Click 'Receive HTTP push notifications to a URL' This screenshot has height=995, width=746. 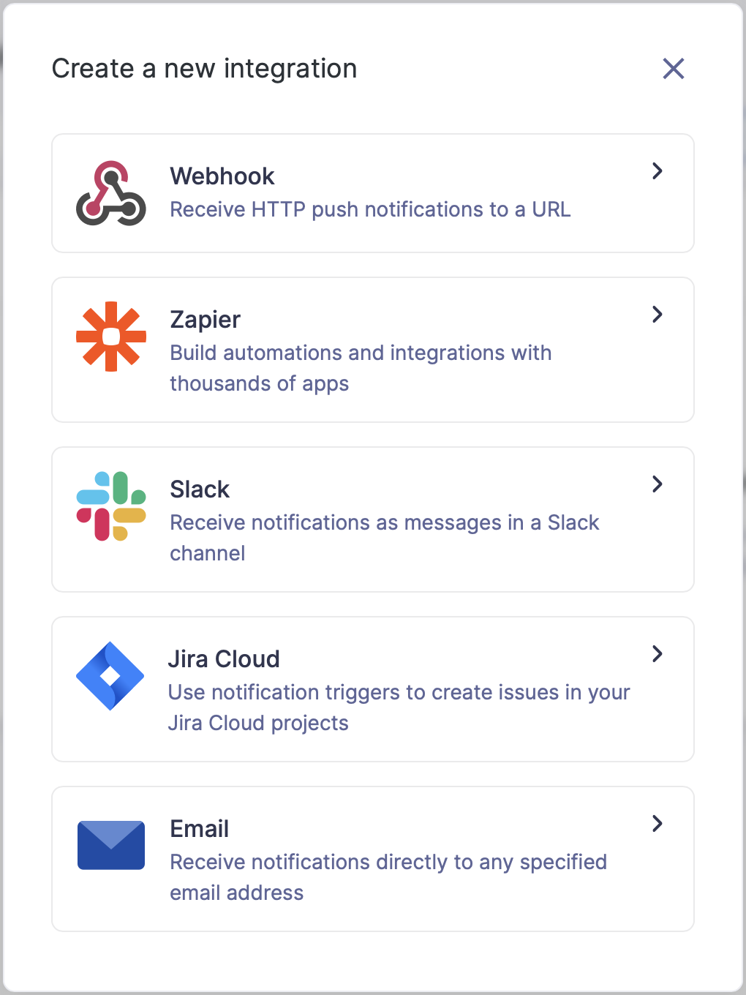370,210
